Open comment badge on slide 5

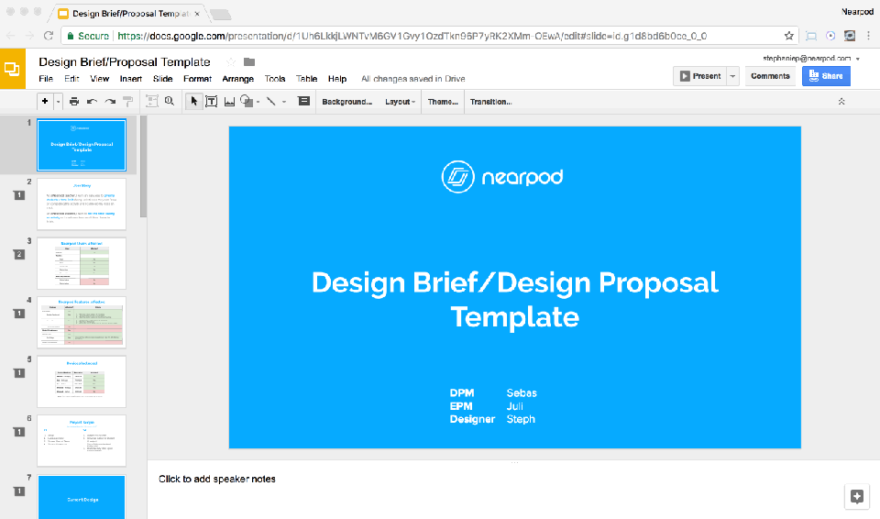coord(19,373)
